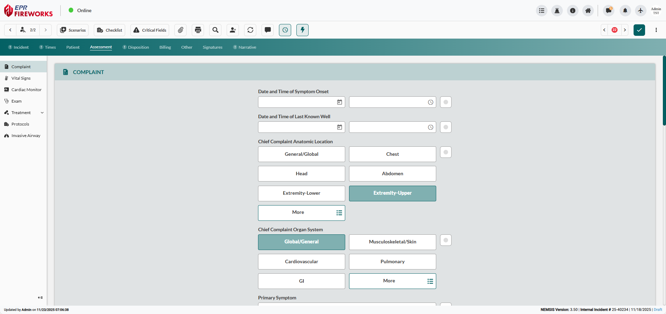Open the home icon in the top bar
The height and width of the screenshot is (314, 666).
point(588,10)
